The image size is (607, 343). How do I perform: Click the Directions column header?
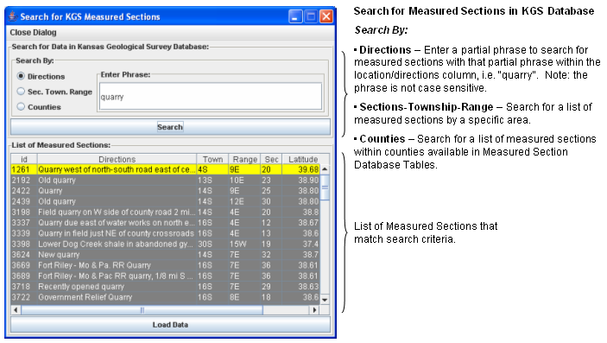click(117, 159)
